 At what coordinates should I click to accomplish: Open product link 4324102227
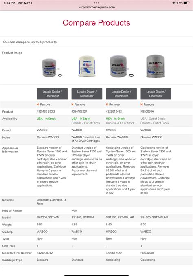click(79, 112)
